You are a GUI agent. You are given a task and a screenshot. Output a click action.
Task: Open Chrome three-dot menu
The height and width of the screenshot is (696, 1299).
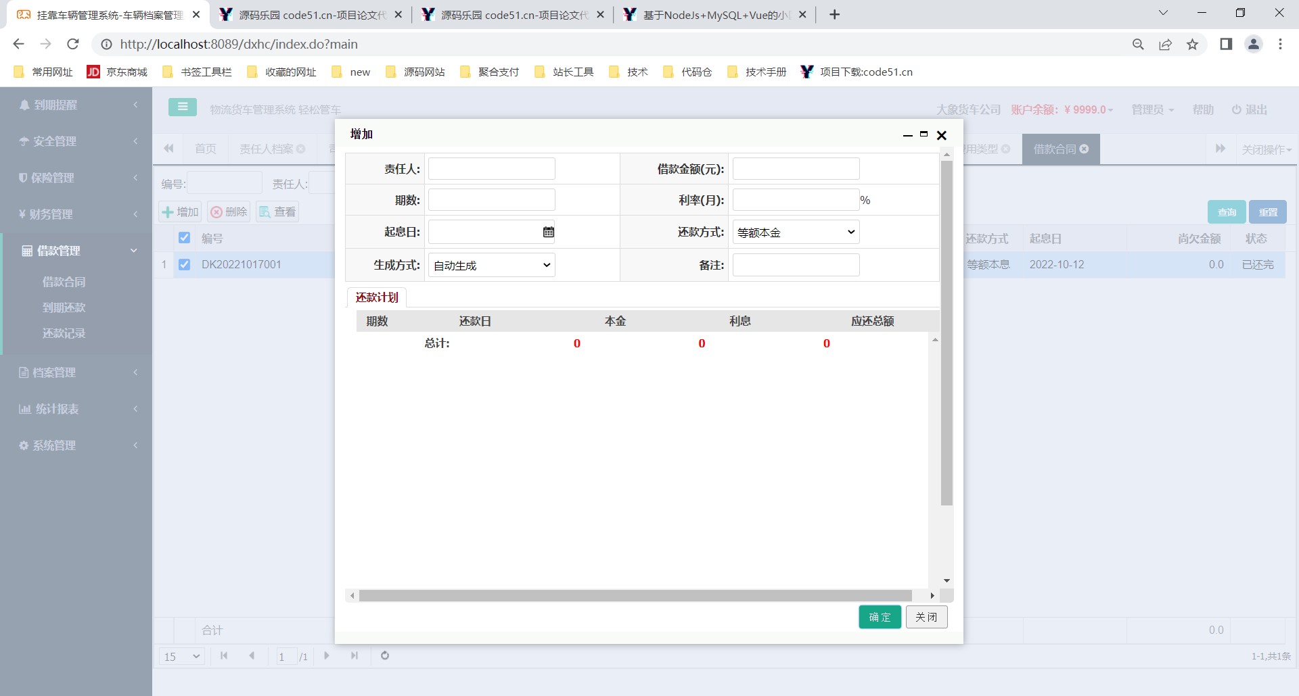(x=1280, y=44)
